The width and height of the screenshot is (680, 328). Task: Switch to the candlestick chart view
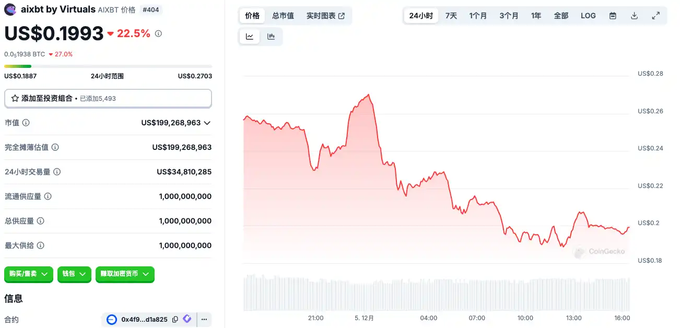click(x=271, y=37)
